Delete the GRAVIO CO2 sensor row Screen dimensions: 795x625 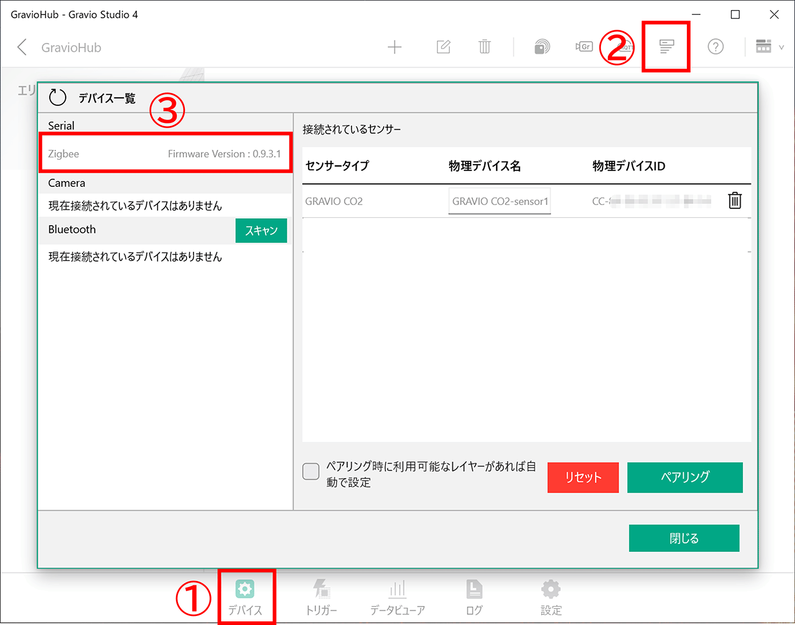coord(735,201)
